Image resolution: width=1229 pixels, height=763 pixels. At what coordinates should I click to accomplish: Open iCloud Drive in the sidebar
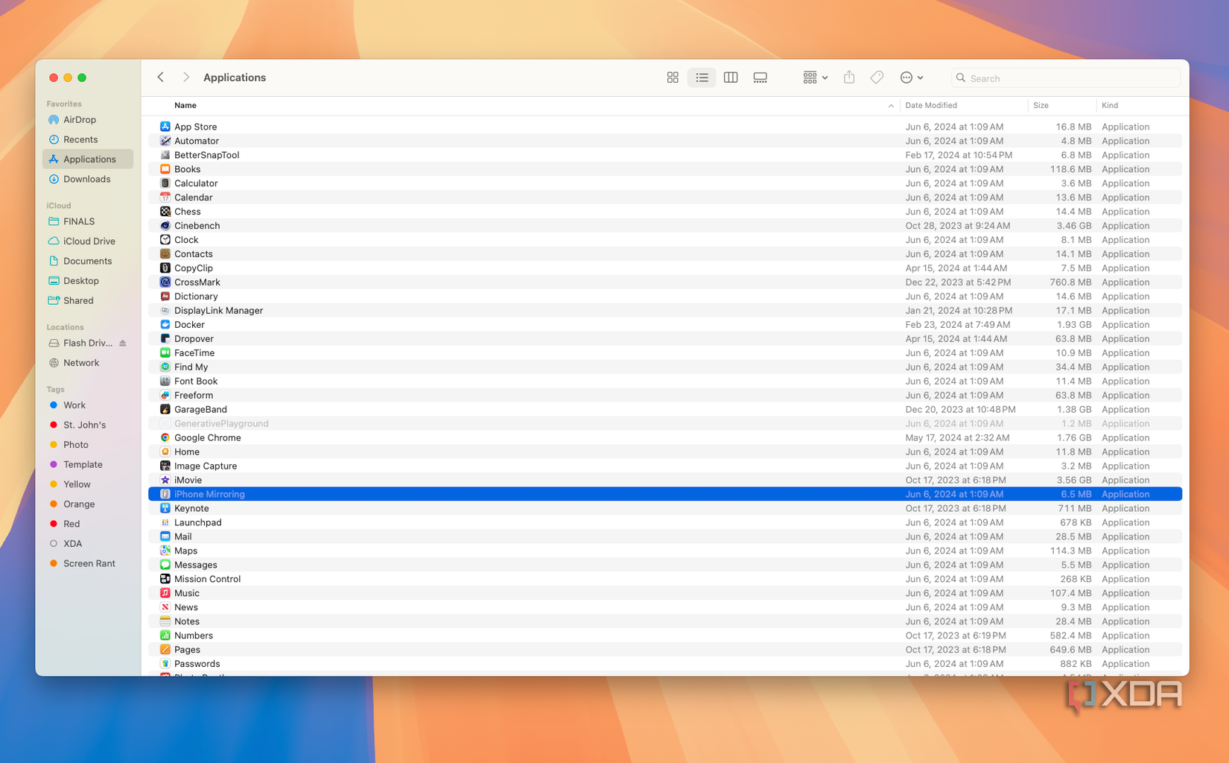pyautogui.click(x=88, y=241)
